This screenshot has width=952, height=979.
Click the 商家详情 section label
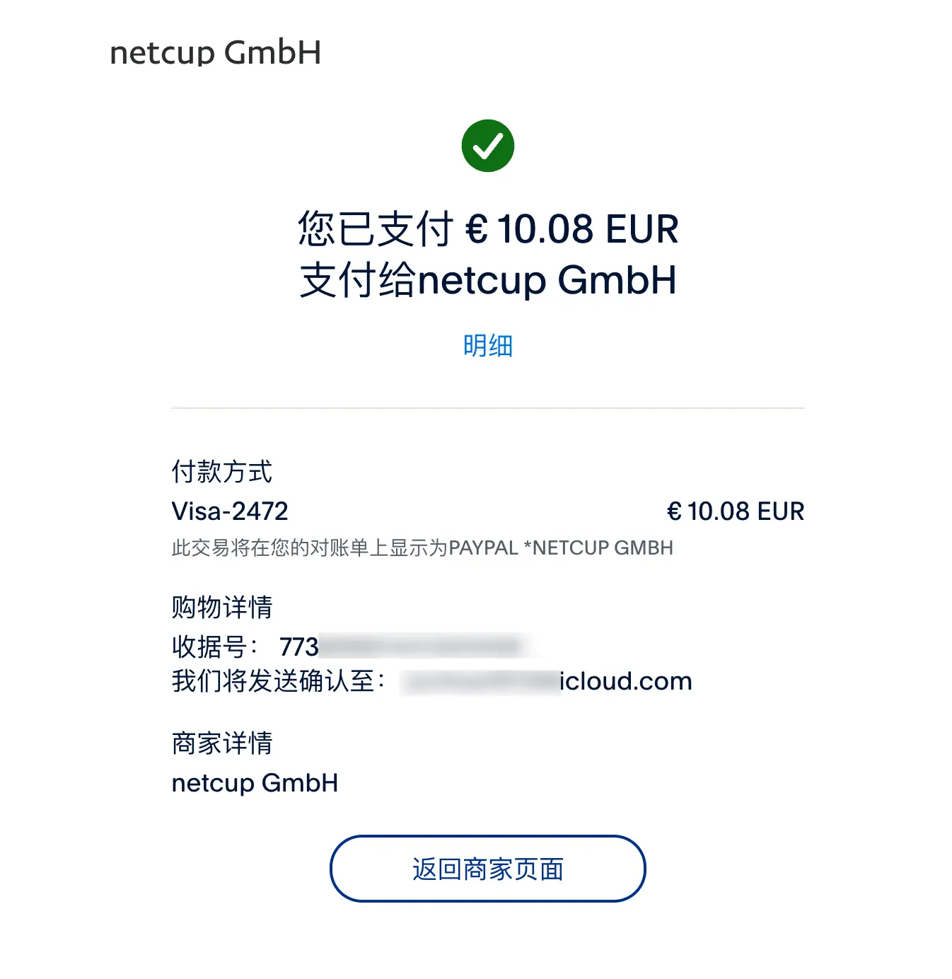[222, 743]
